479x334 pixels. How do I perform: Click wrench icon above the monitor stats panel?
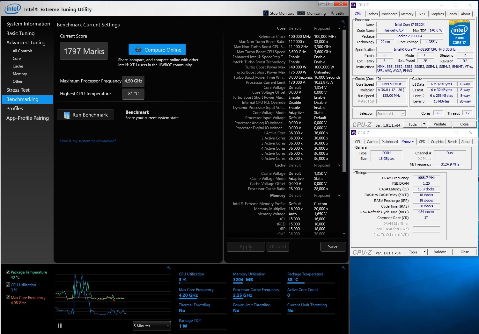343,267
